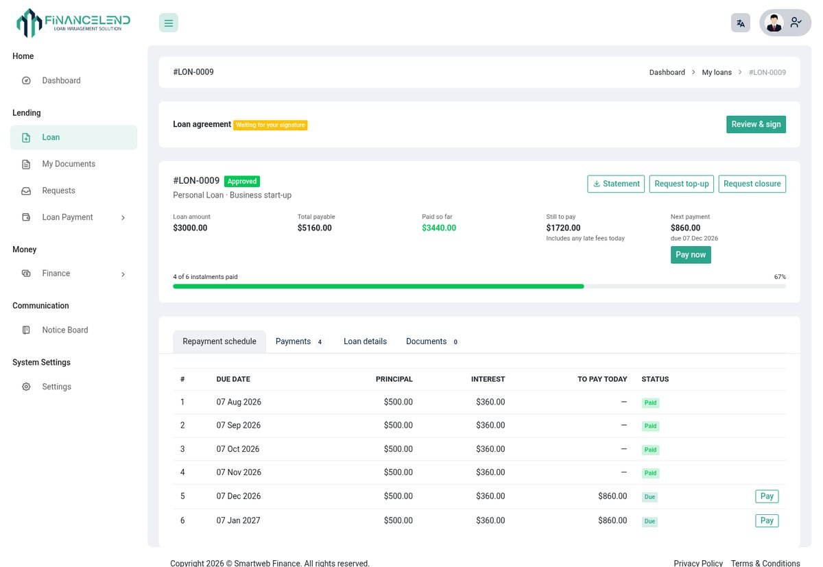Click the Loan file icon in sidebar
Screen dimensions: 823x567
tap(26, 137)
